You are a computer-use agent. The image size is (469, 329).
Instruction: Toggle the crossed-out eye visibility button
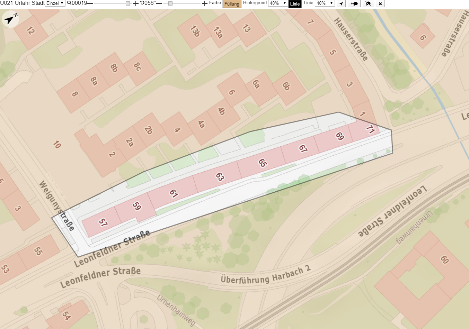tap(368, 4)
